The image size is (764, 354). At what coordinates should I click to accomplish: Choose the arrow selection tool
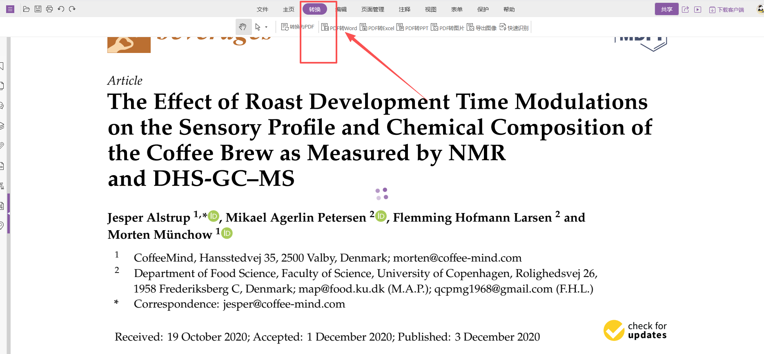click(x=258, y=27)
